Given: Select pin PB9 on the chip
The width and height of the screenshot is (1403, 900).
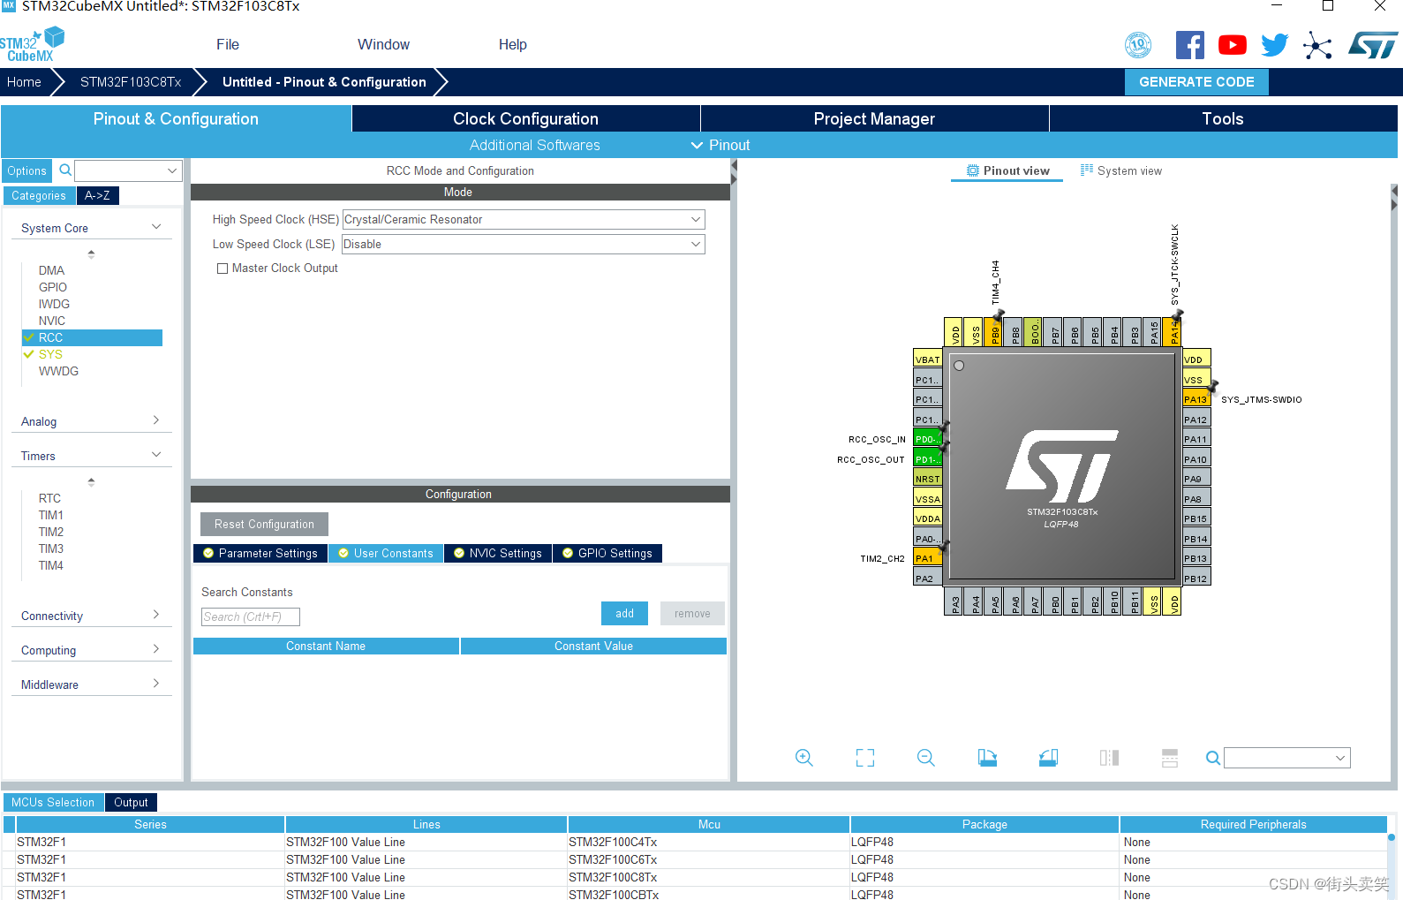Looking at the screenshot, I should [x=995, y=332].
